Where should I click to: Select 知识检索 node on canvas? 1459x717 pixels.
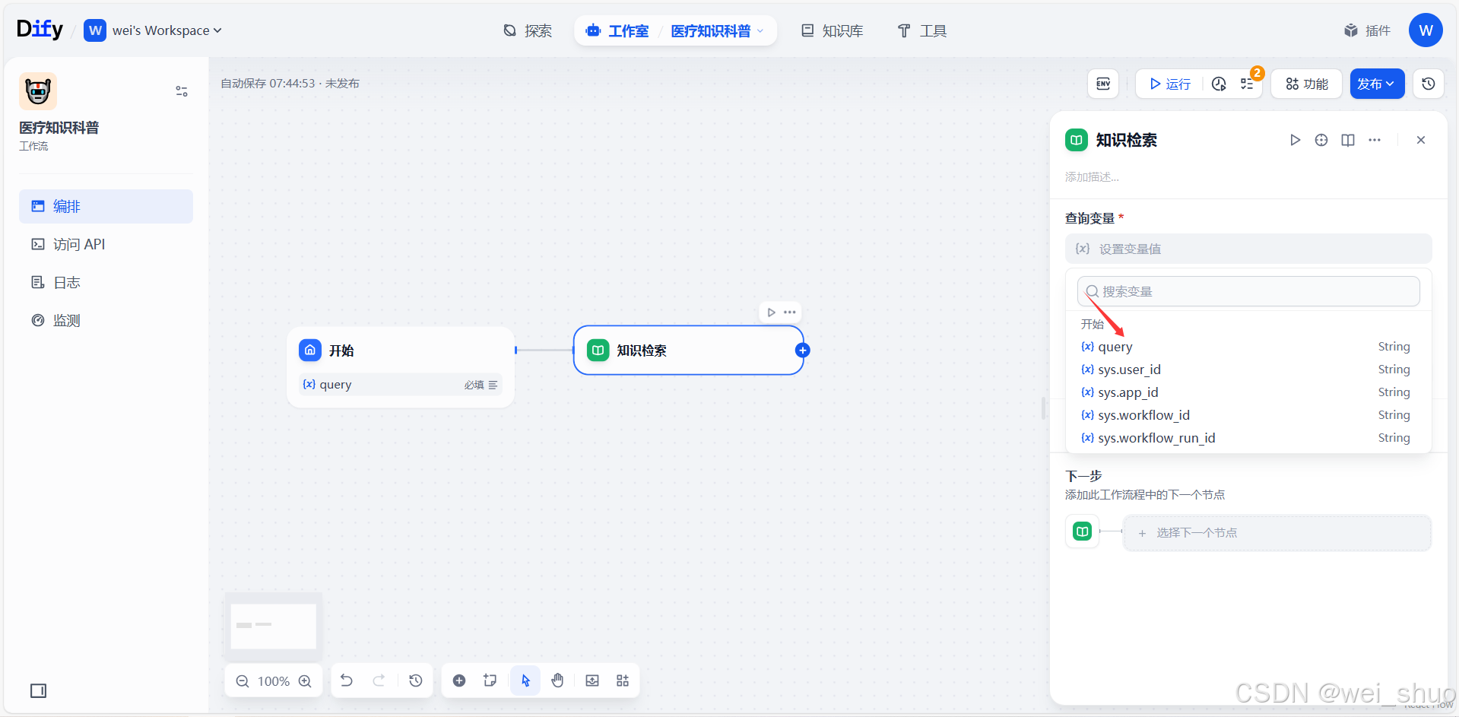688,351
